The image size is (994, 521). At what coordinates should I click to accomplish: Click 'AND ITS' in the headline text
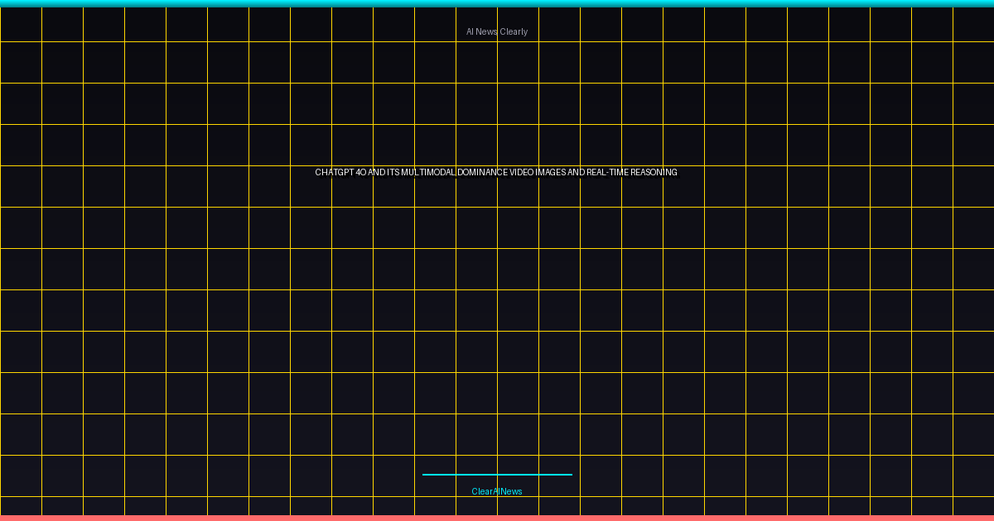(x=383, y=173)
